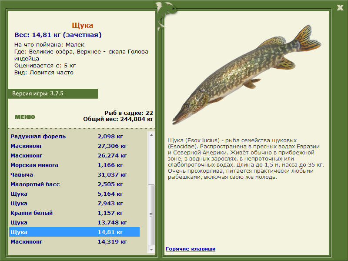Close the fish catalog window with X

click(340, 7)
